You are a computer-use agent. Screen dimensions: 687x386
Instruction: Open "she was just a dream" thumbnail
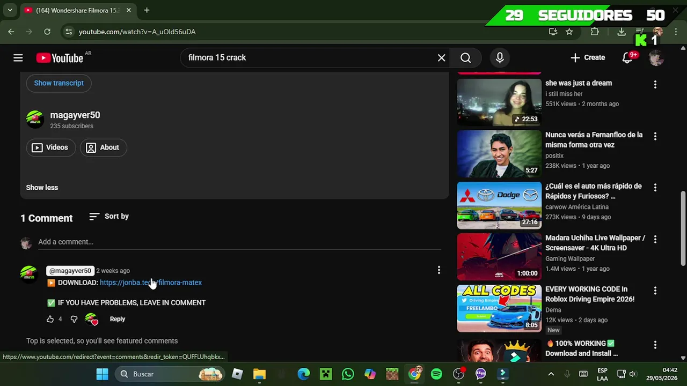pyautogui.click(x=499, y=102)
